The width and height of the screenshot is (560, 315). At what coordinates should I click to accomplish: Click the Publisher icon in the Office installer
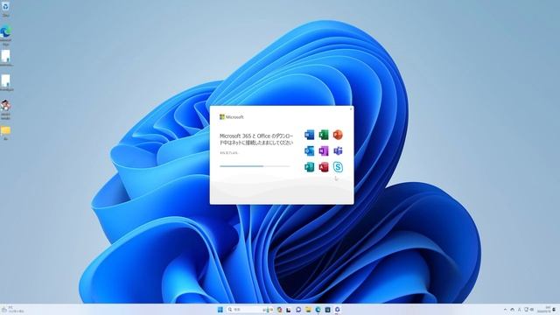(x=309, y=167)
